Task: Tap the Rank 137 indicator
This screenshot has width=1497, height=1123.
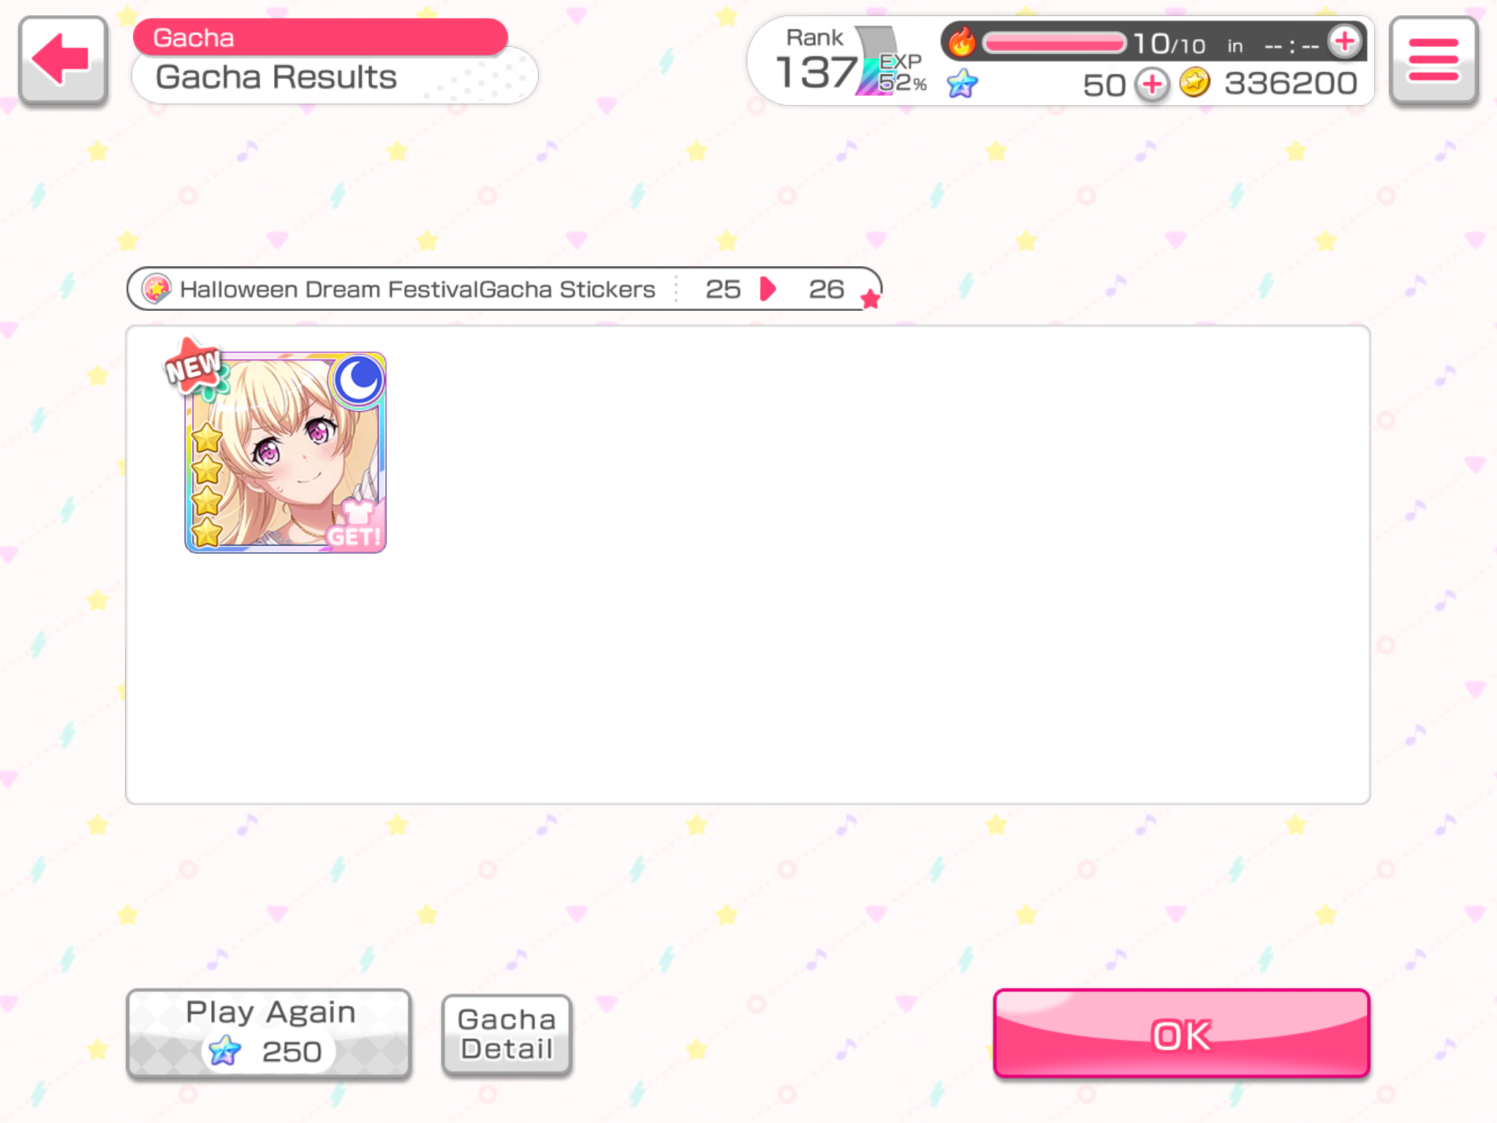Action: [x=817, y=61]
